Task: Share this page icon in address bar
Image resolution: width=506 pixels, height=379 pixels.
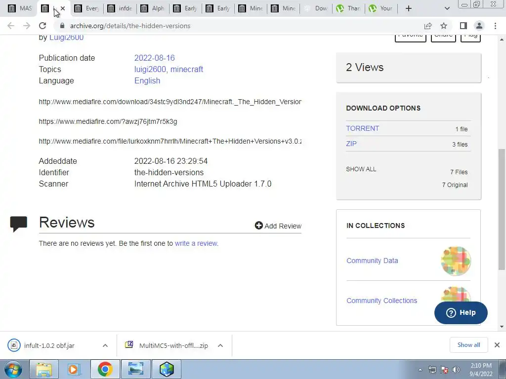Action: pyautogui.click(x=428, y=26)
